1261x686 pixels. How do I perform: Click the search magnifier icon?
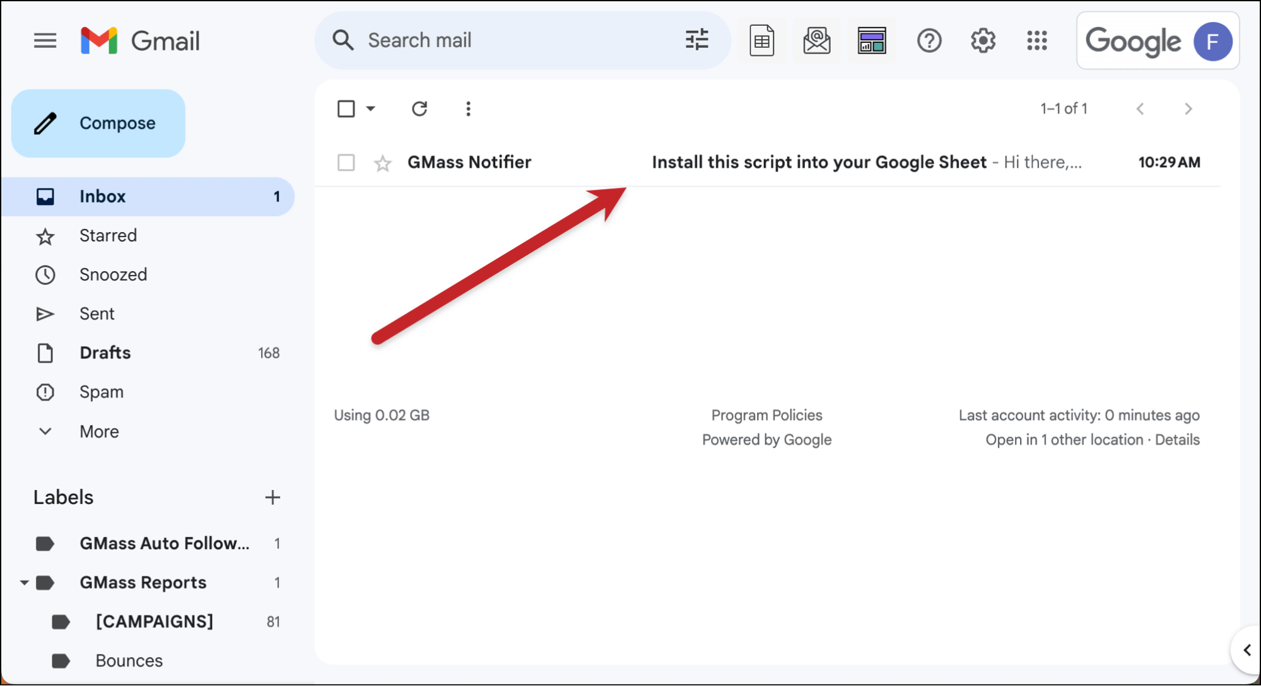coord(343,40)
